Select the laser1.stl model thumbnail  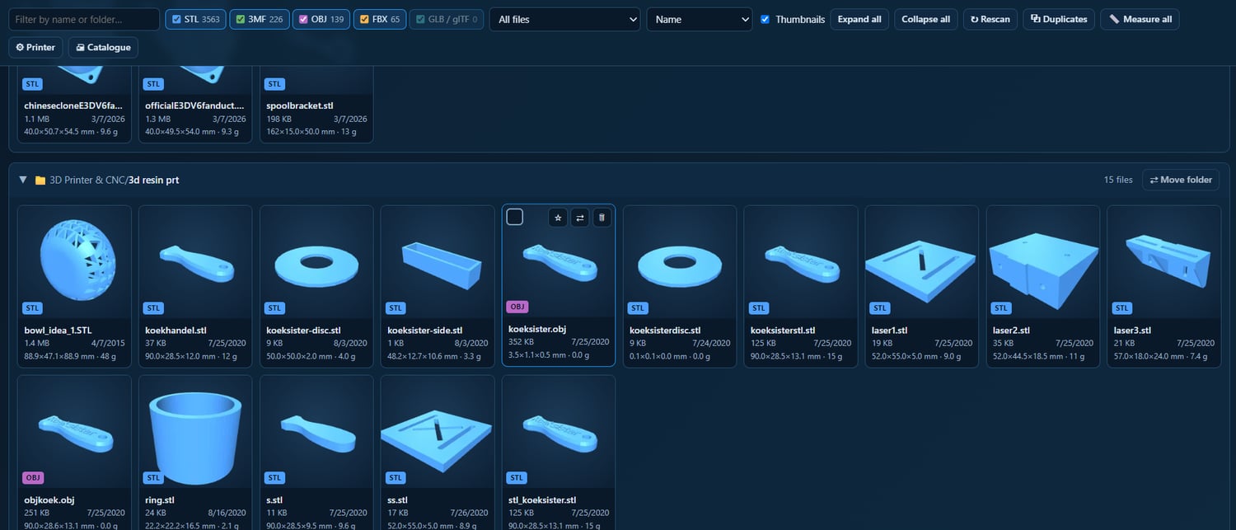(922, 261)
